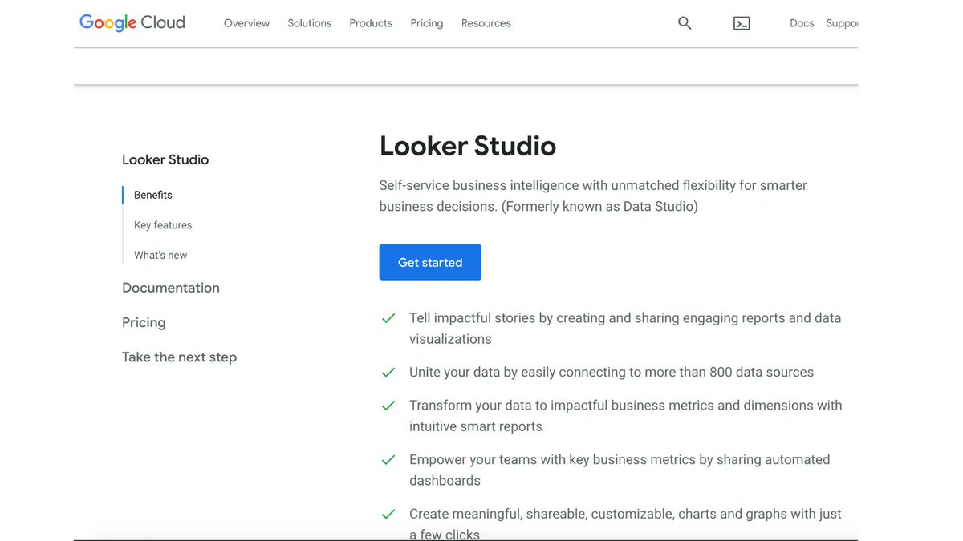The height and width of the screenshot is (541, 963).
Task: Select Take the next step section
Action: (x=179, y=357)
